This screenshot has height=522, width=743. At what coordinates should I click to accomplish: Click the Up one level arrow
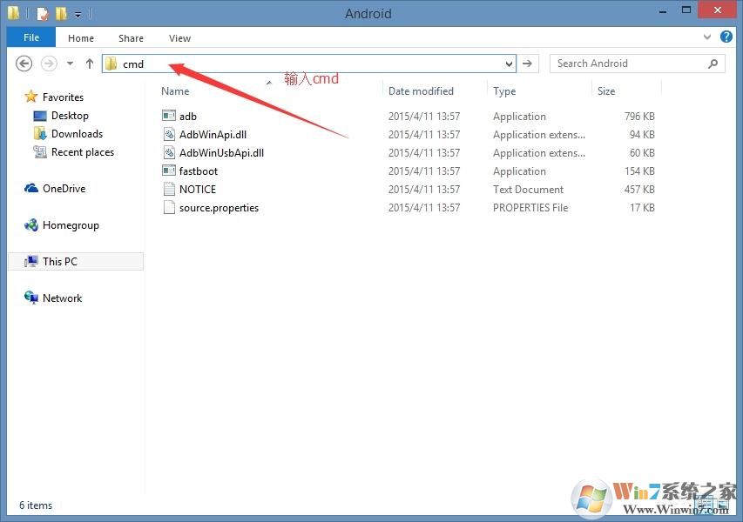pyautogui.click(x=90, y=64)
